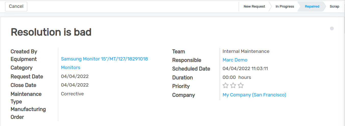Image resolution: width=345 pixels, height=126 pixels.
Task: Move request to Scrap stage
Action: (x=334, y=7)
